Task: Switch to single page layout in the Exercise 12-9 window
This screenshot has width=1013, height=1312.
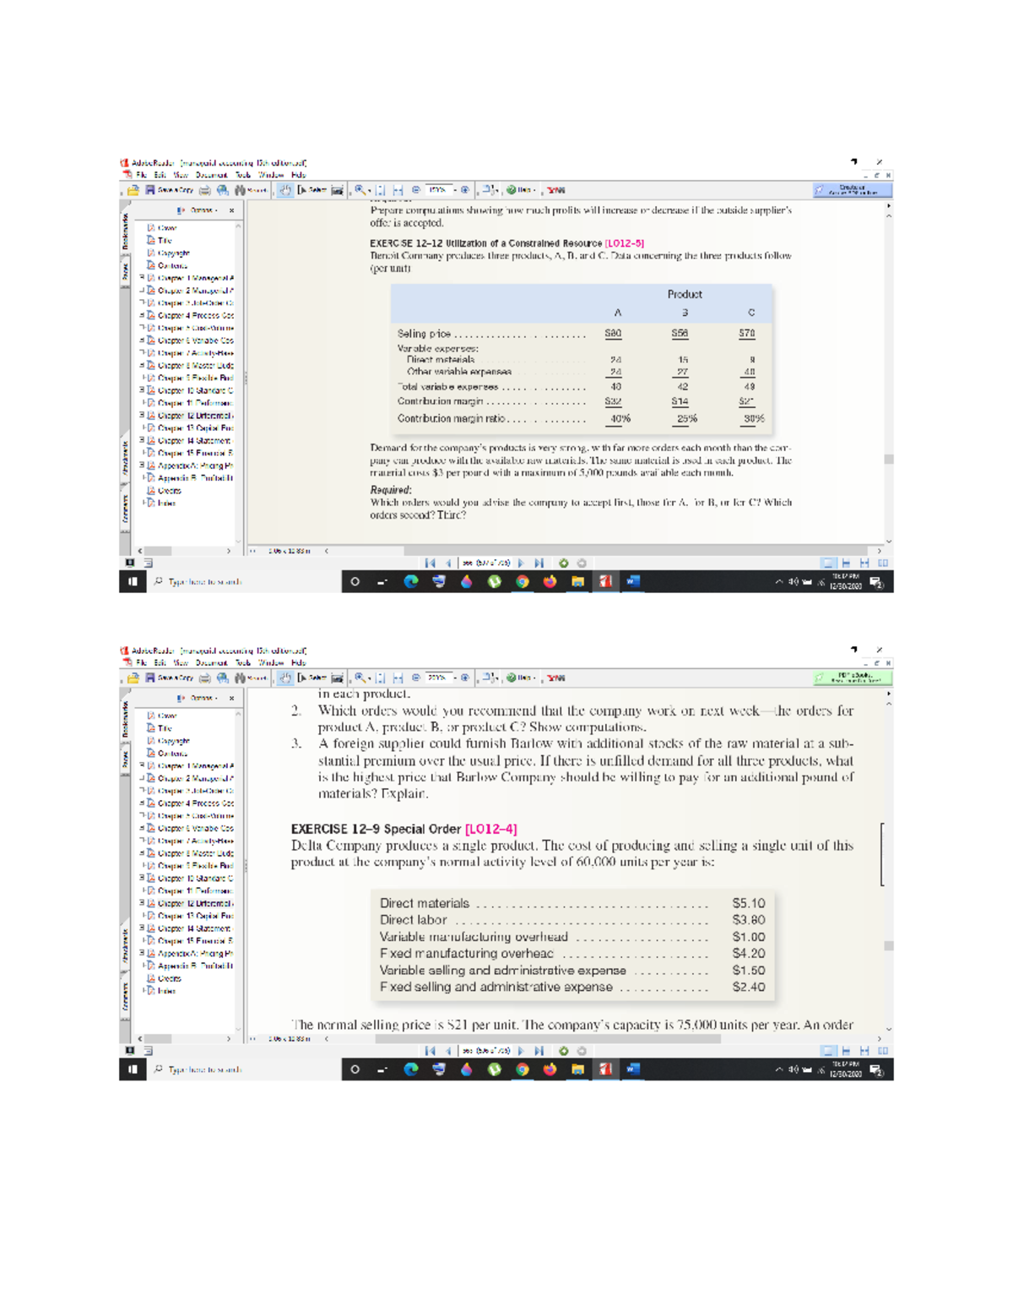Action: point(828,1051)
